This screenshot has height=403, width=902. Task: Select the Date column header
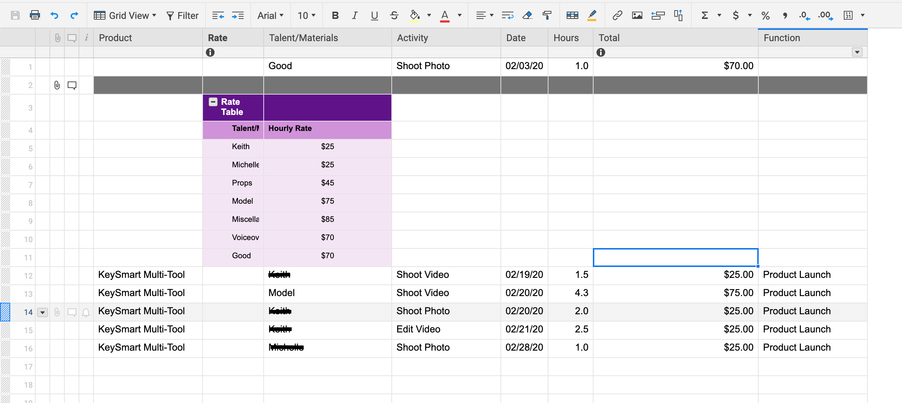pyautogui.click(x=524, y=38)
